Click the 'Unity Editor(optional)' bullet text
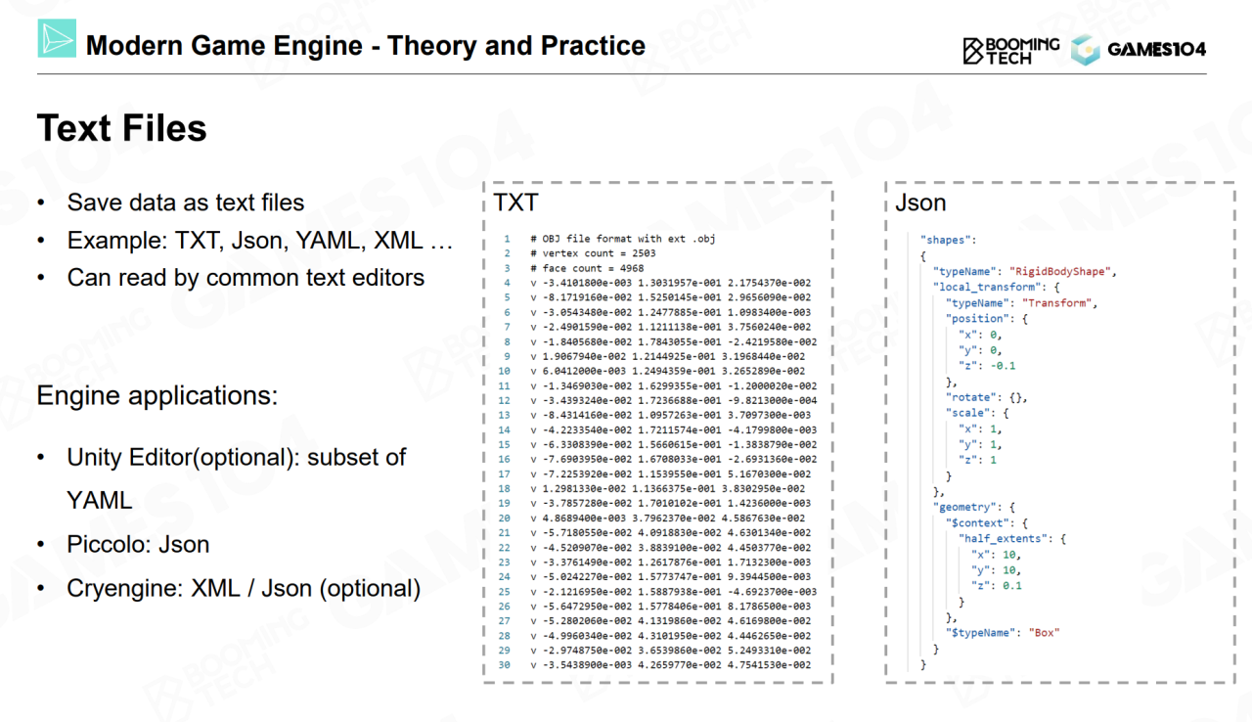 pos(236,458)
